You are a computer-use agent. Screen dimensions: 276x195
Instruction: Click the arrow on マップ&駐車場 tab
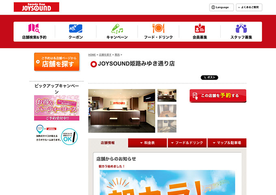(214, 143)
